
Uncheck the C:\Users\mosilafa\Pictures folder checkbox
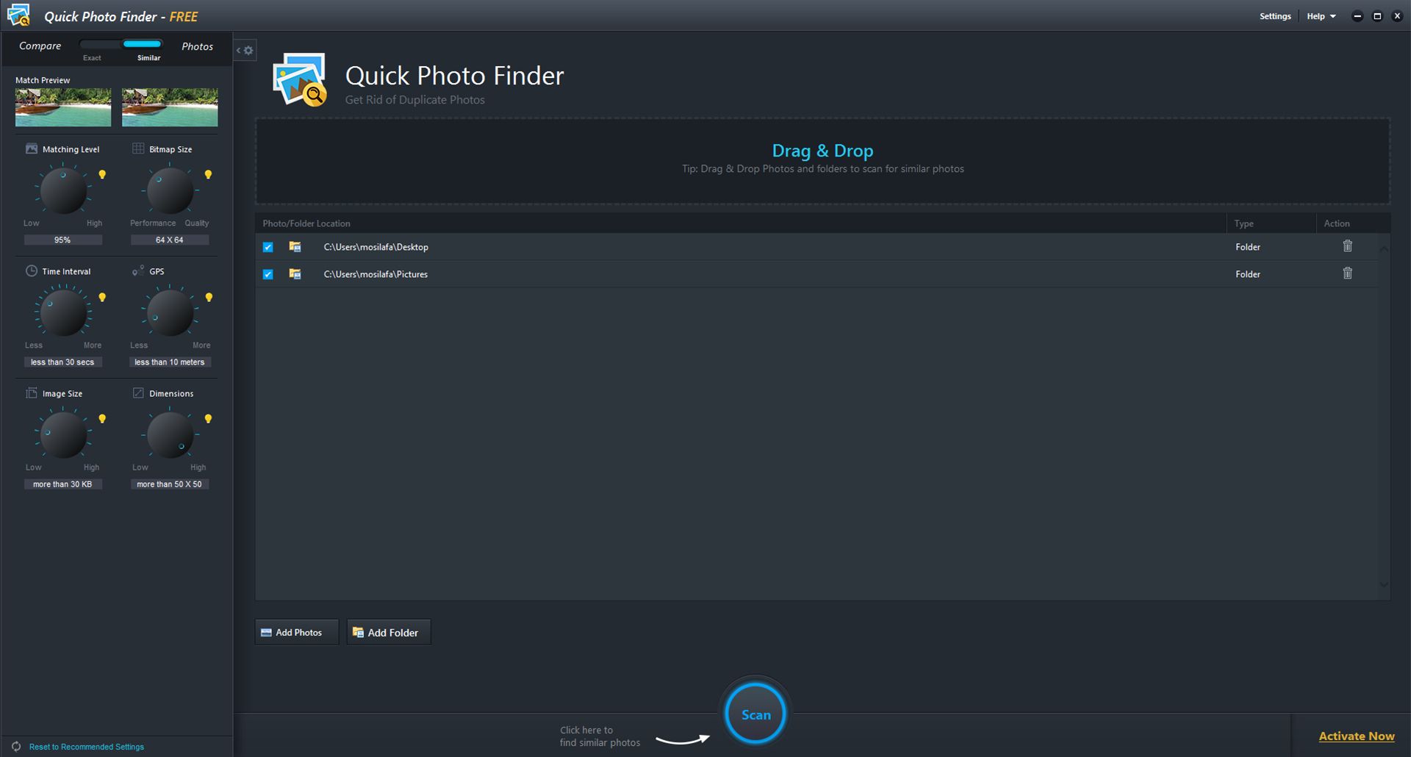tap(268, 274)
